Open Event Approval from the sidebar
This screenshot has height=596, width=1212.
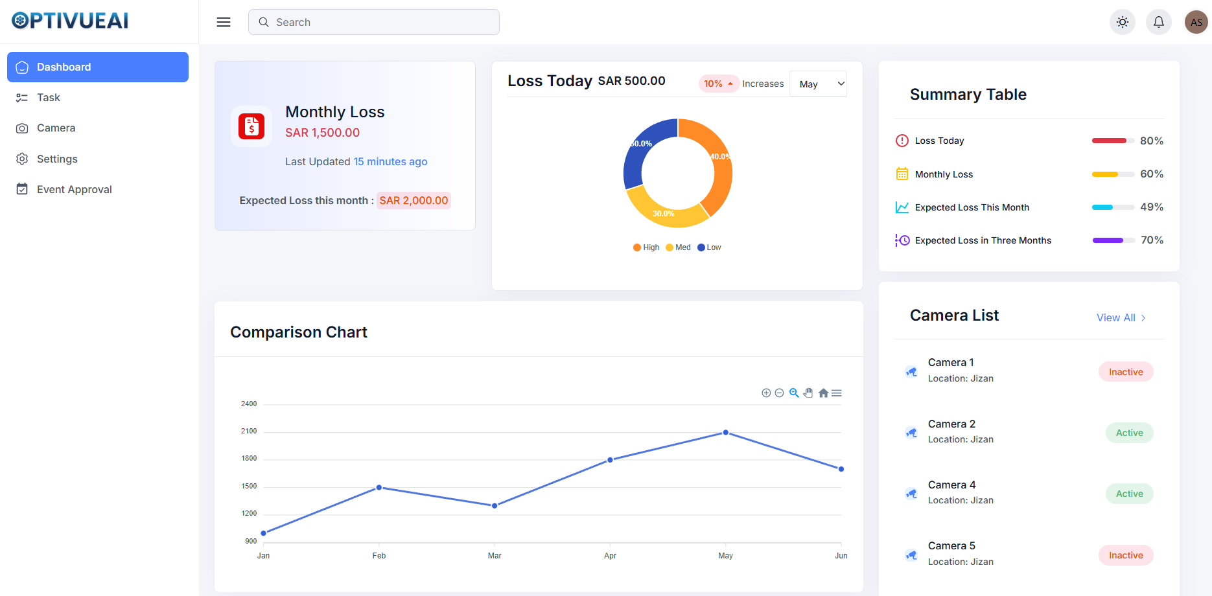(74, 190)
